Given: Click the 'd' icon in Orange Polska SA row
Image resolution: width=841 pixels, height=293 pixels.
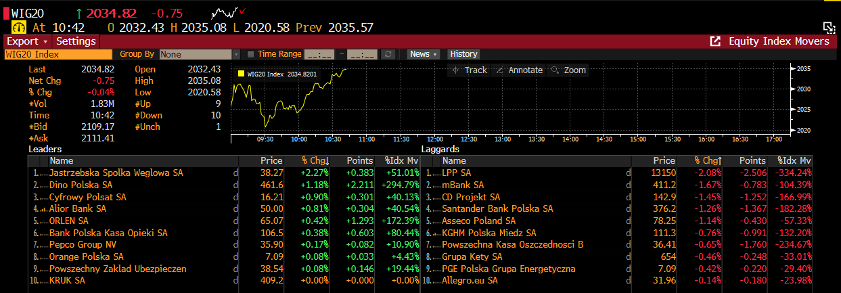Looking at the screenshot, I should pos(235,256).
